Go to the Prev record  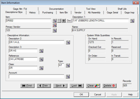[x=44, y=86]
